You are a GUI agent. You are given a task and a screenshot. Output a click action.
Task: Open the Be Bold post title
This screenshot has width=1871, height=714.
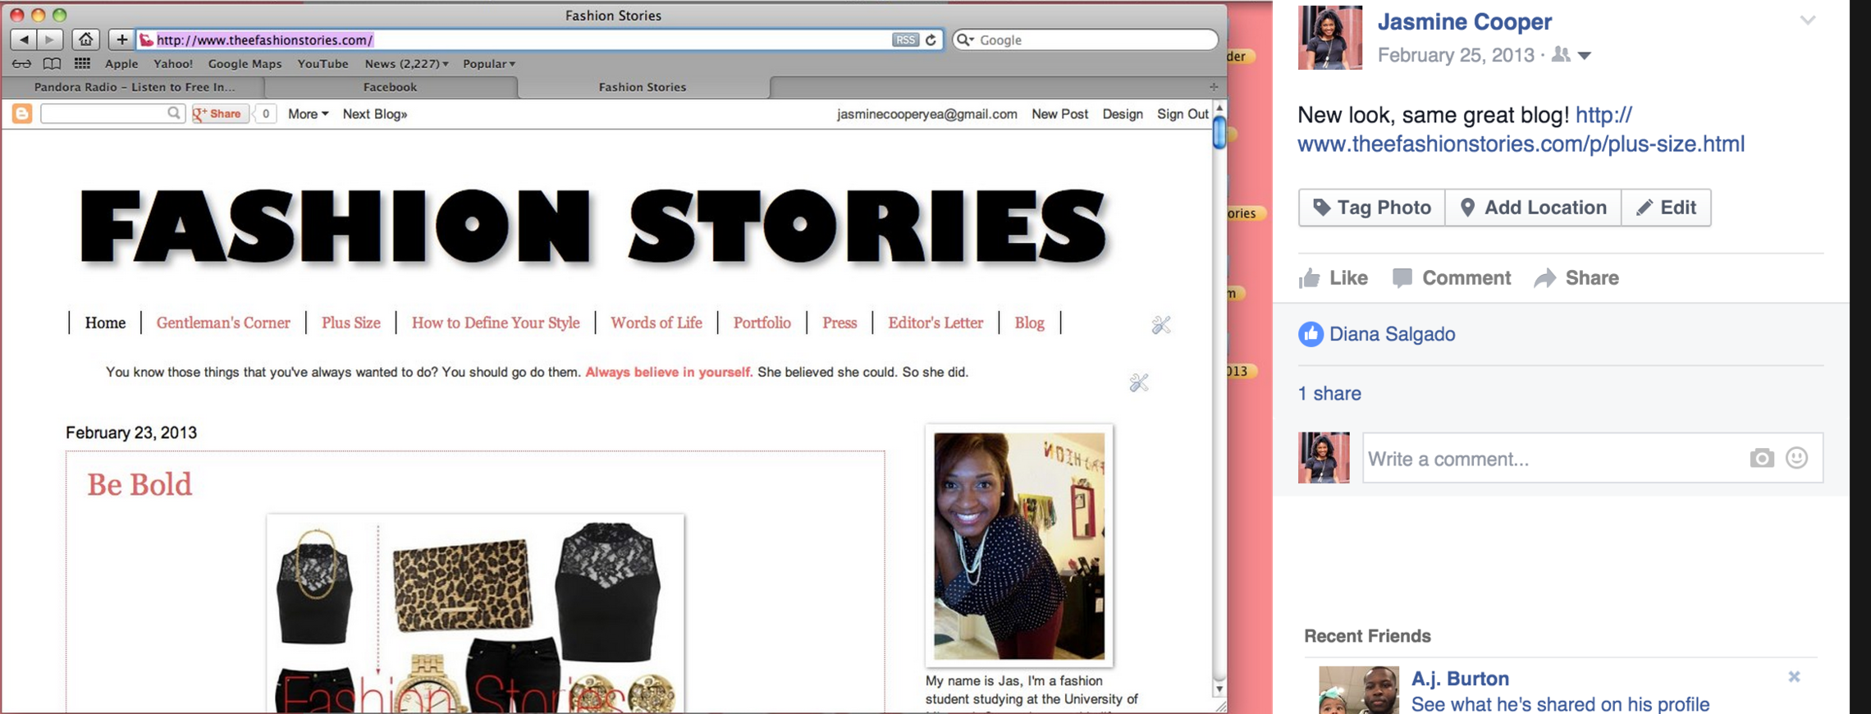tap(140, 484)
